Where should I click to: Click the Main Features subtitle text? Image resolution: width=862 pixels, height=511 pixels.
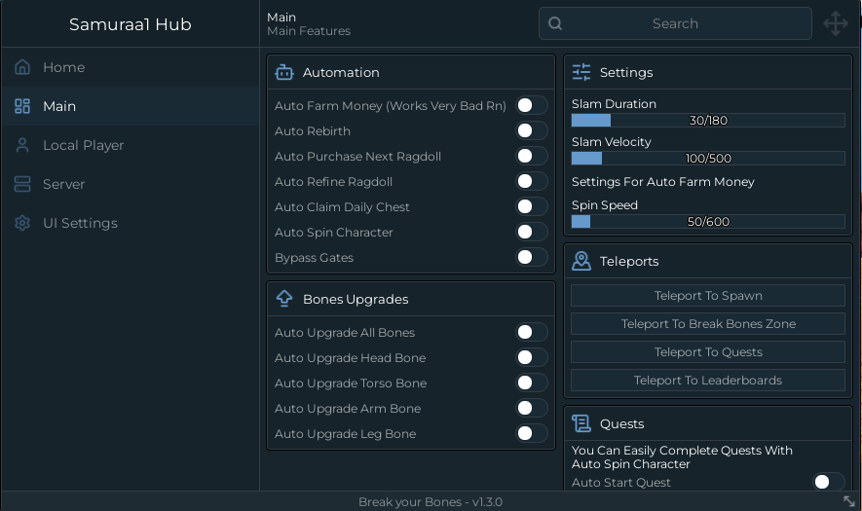[x=309, y=31]
